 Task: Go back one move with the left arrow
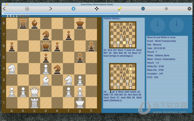(4, 9)
